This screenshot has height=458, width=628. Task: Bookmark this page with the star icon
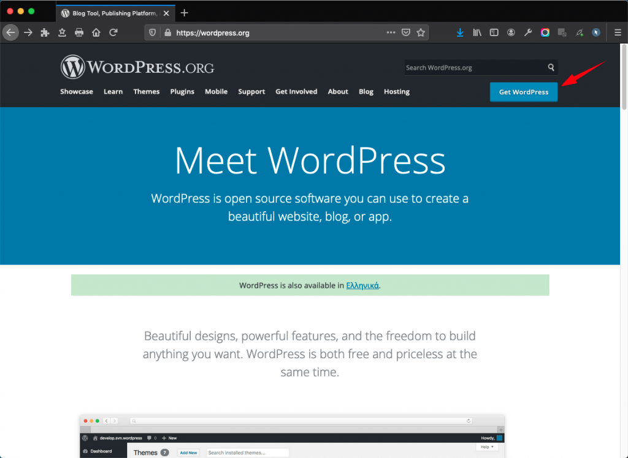coord(421,33)
